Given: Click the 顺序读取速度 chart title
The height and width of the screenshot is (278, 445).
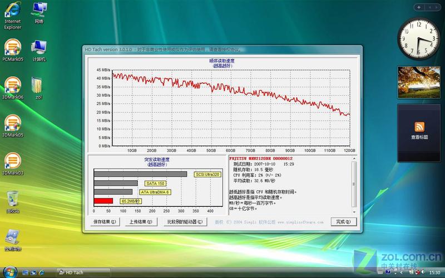Looking at the screenshot, I should [x=222, y=61].
